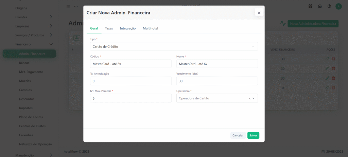Open the Tipo dropdown showing Cartão de Crédito

tap(174, 46)
